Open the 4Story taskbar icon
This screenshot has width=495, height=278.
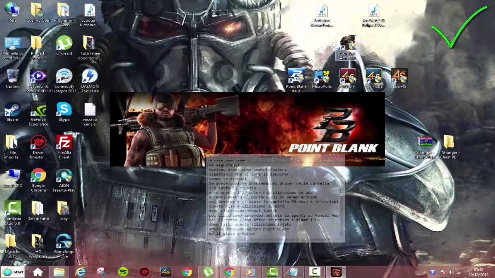(166, 272)
